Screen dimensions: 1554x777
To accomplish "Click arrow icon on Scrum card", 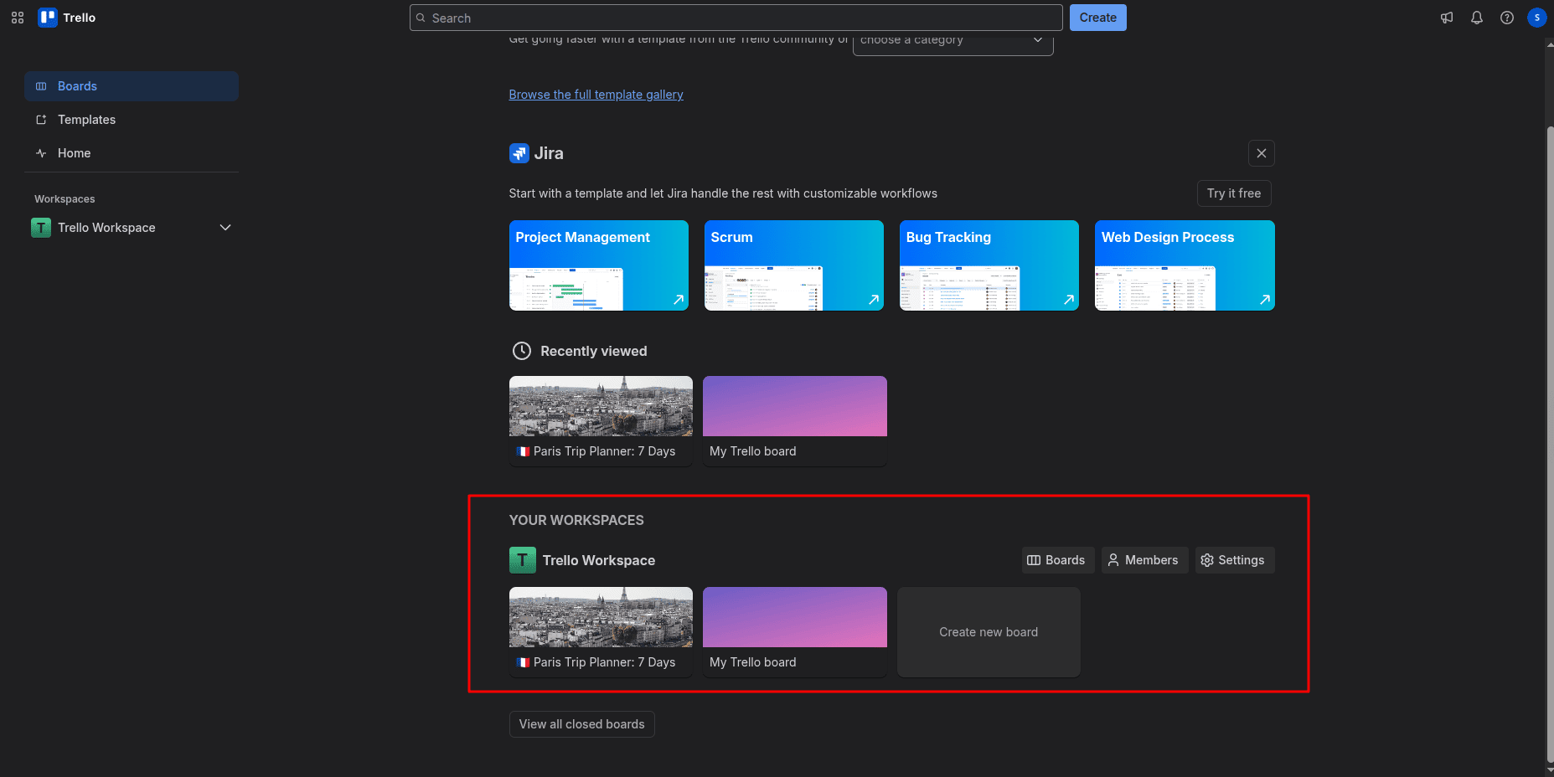I will pyautogui.click(x=874, y=300).
